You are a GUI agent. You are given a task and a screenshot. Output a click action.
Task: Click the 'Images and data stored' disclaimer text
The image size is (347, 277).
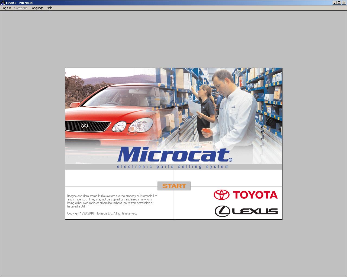(x=112, y=201)
